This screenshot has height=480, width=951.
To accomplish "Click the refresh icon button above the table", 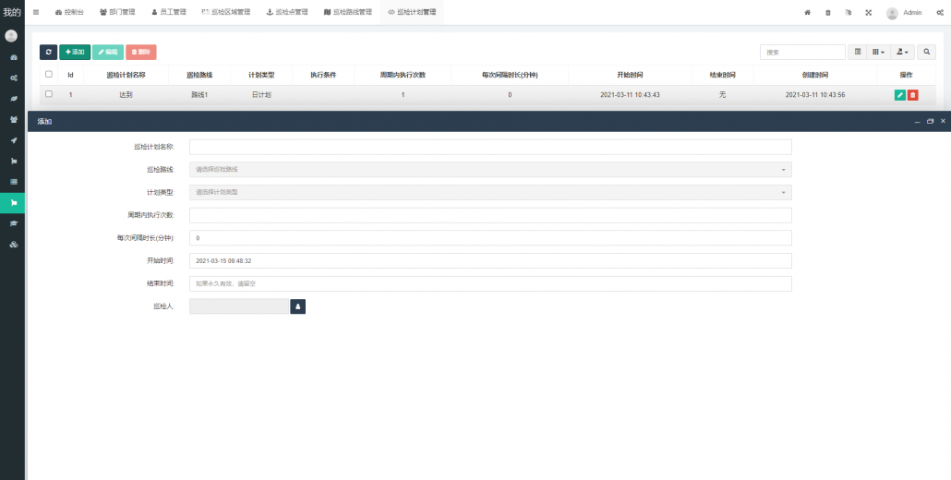I will tap(48, 53).
